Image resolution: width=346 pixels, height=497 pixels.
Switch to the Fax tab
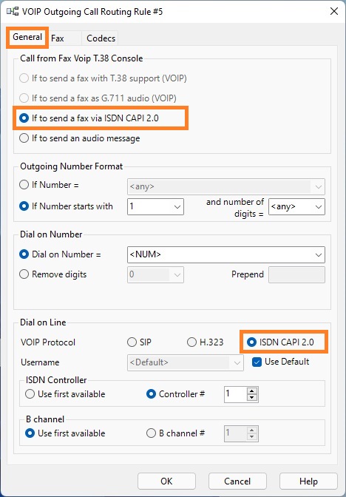pos(58,38)
